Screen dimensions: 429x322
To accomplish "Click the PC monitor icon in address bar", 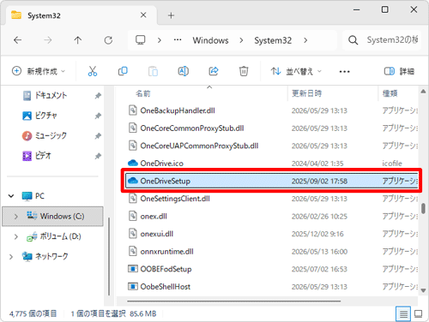I will click(141, 40).
